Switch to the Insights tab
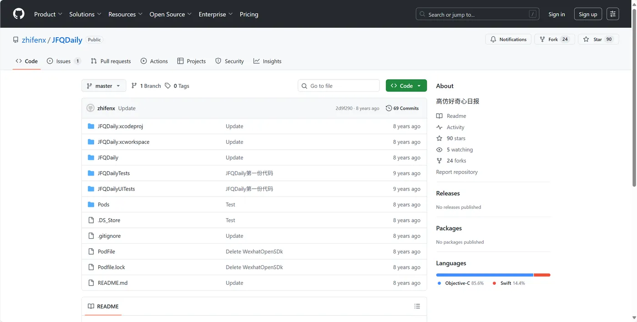This screenshot has height=322, width=637. coord(268,61)
